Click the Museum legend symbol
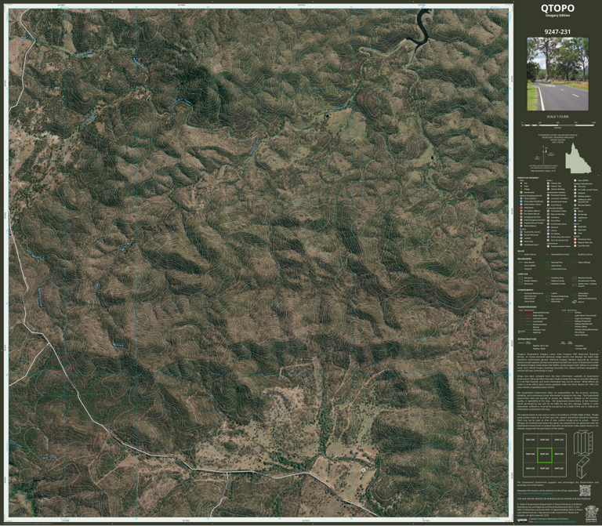Screen dimensions: 602x526 point(548,227)
